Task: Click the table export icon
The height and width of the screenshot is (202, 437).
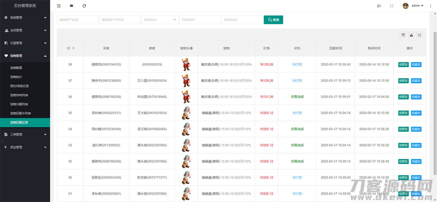Action: coord(411,35)
